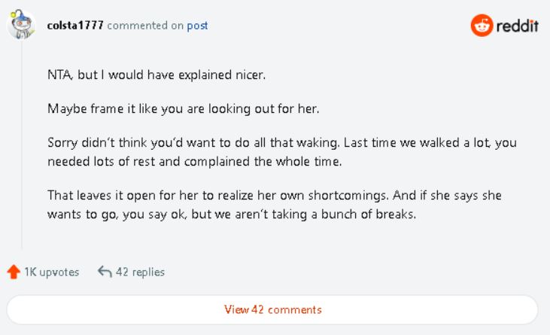Click the sentence starting "Maybe frame it like"
This screenshot has height=335, width=550.
[x=183, y=108]
